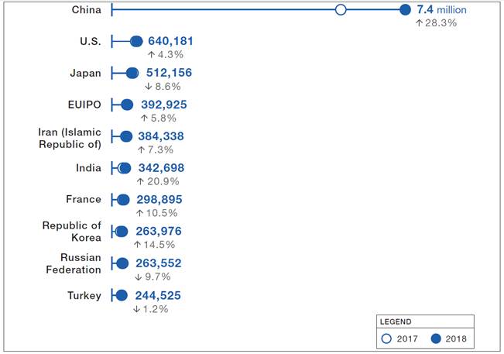This screenshot has width=504, height=354.
Task: Toggle the 2018 legend filled circle
Action: pyautogui.click(x=437, y=338)
